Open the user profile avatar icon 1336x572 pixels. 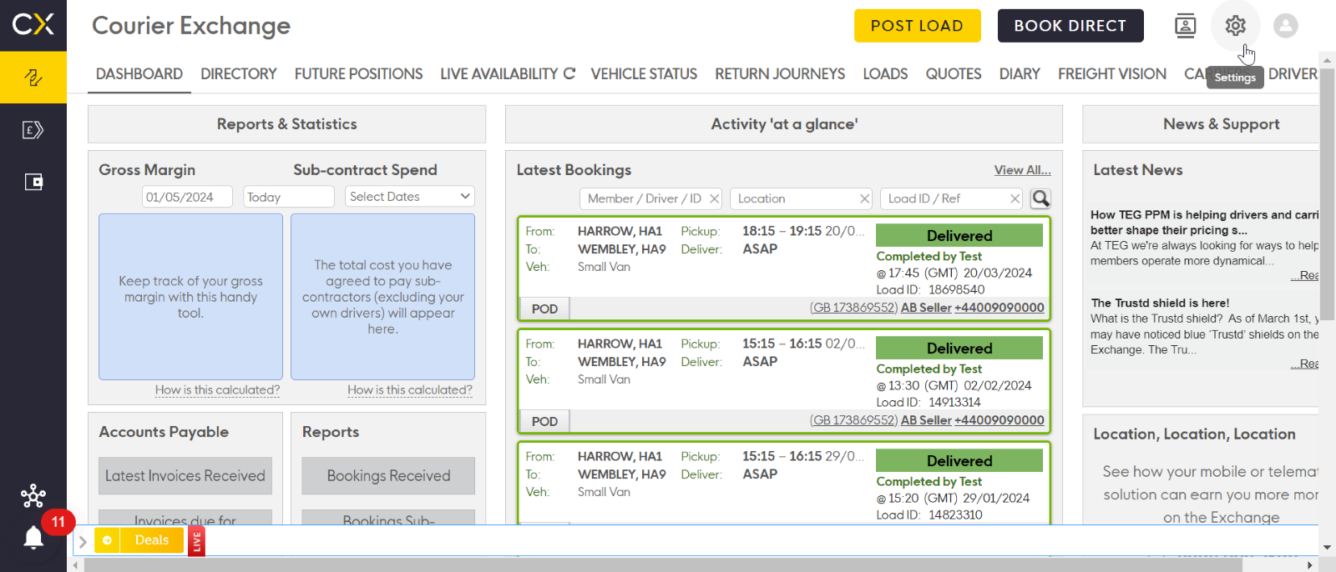click(1286, 26)
